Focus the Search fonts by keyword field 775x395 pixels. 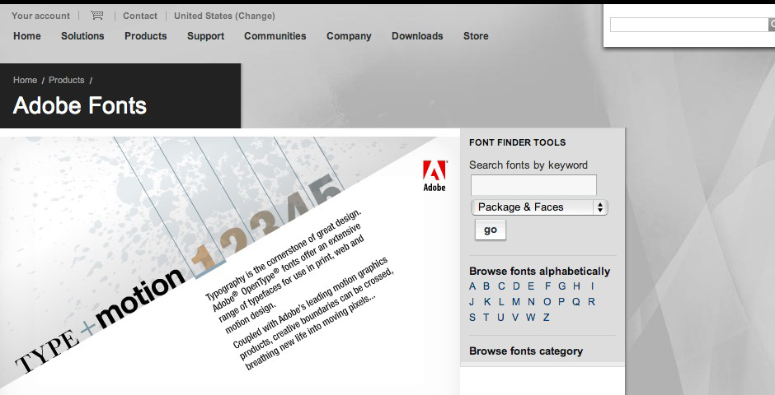[x=533, y=185]
